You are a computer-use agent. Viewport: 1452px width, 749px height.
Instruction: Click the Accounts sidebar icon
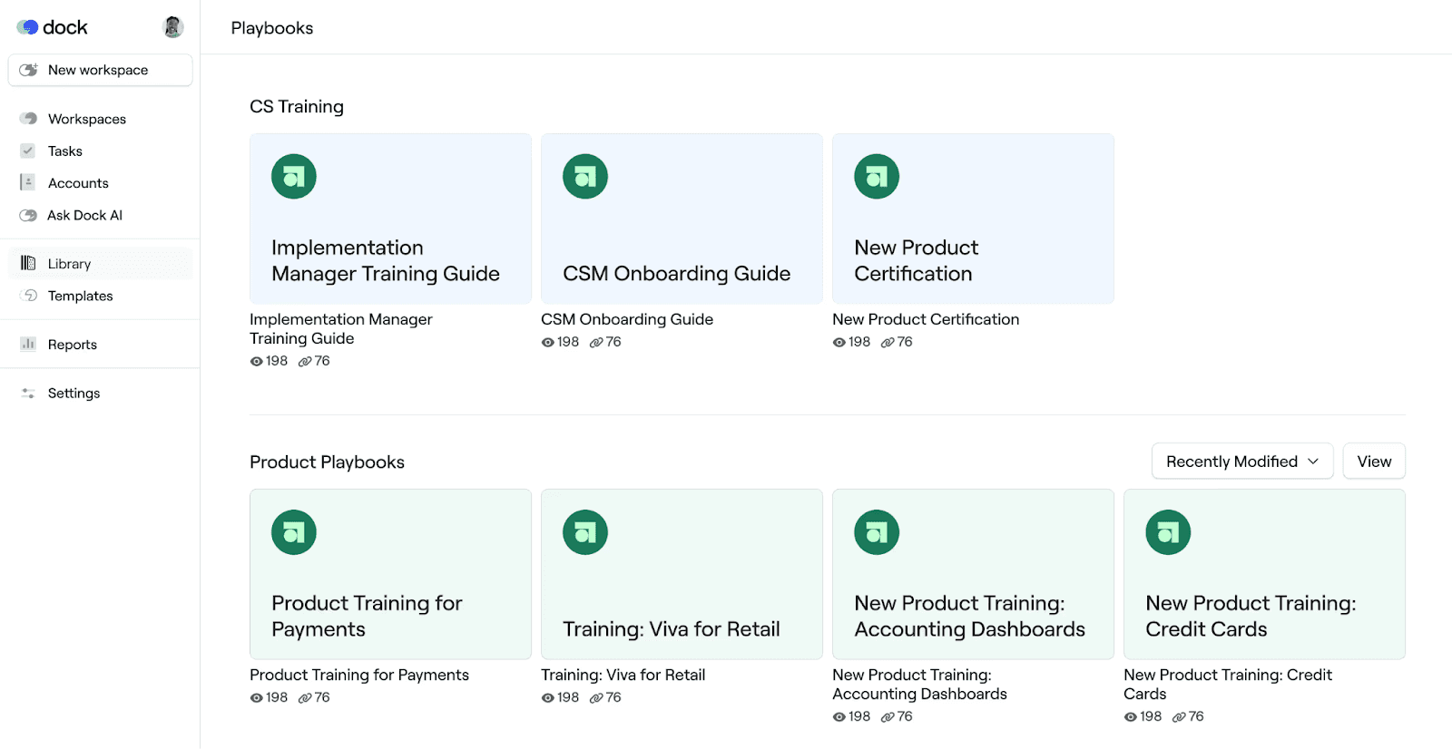(28, 182)
